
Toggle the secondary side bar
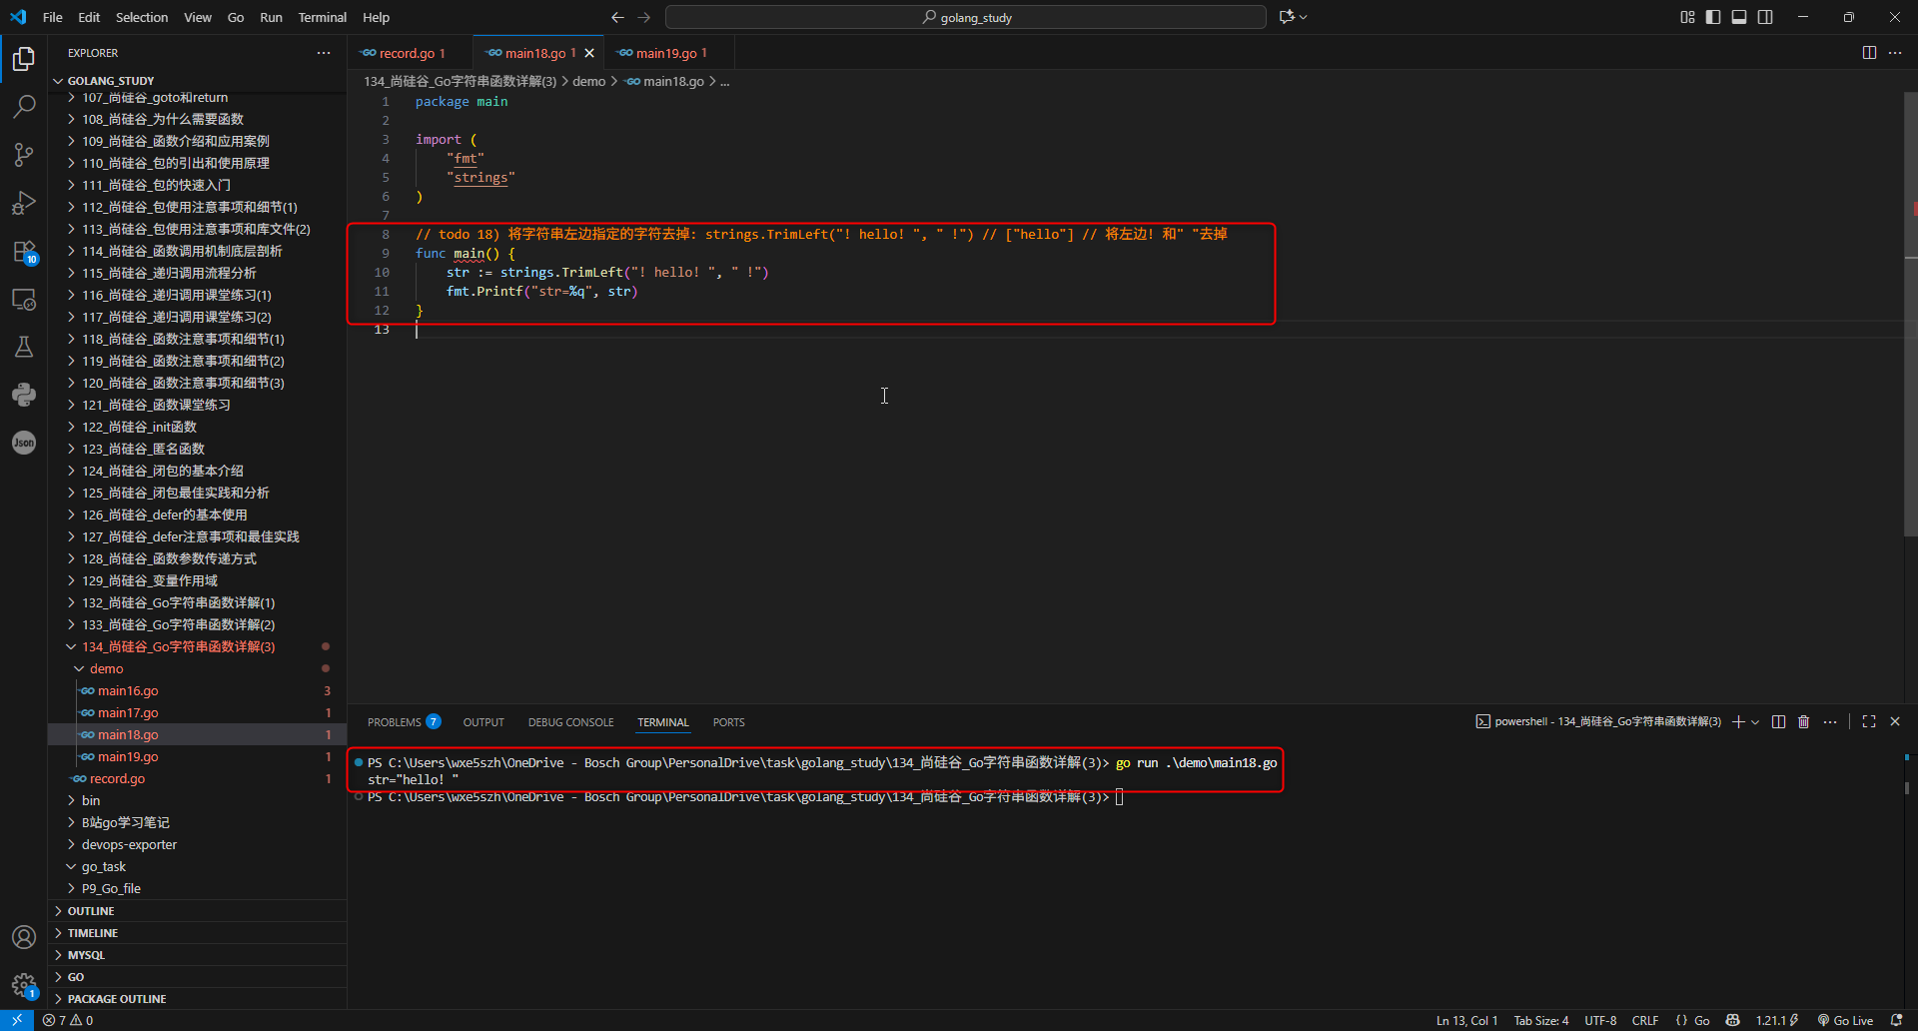(x=1765, y=17)
